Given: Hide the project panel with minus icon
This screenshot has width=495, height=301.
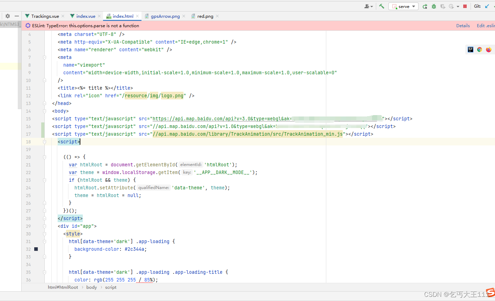Looking at the screenshot, I should point(16,16).
